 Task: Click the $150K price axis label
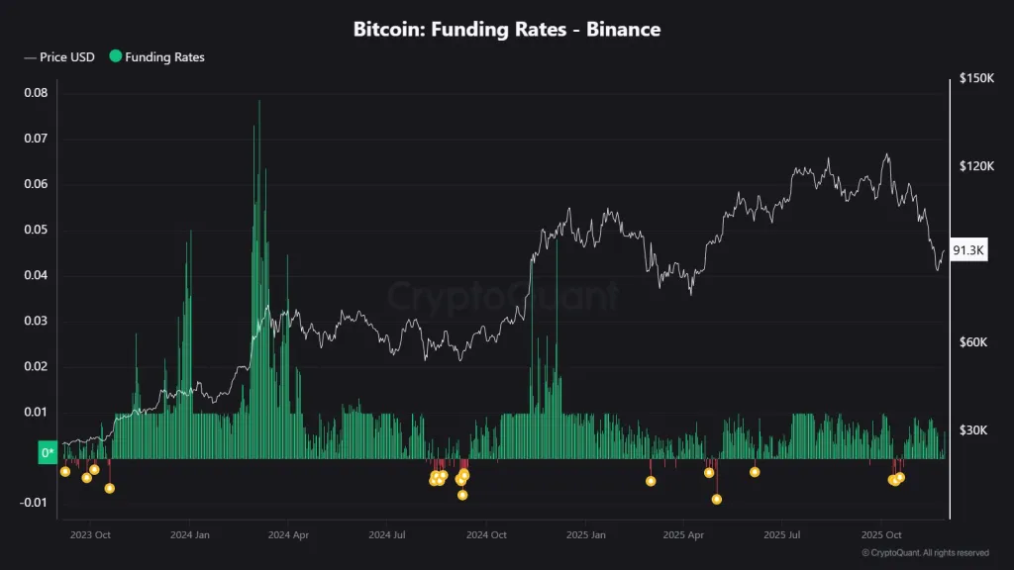976,78
